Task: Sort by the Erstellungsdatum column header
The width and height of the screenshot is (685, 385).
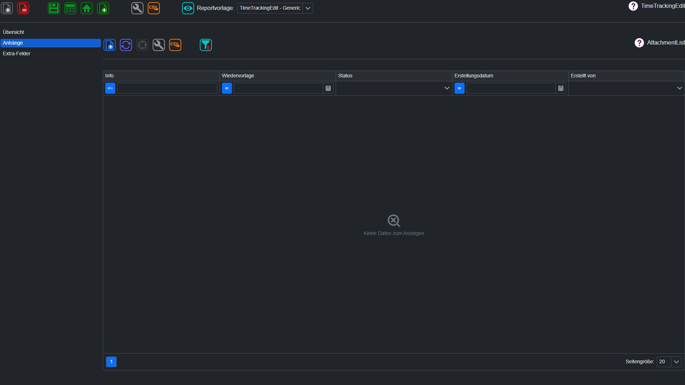Action: click(x=510, y=76)
